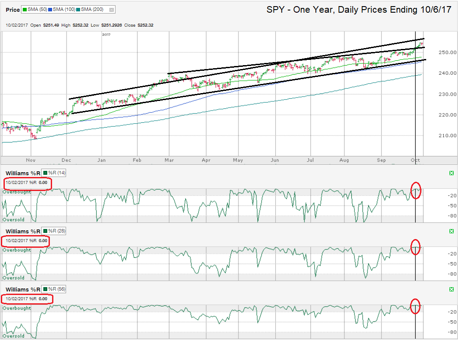Image resolution: width=459 pixels, height=340 pixels.
Task: Click the Jun label on the time axis
Action: [275, 160]
